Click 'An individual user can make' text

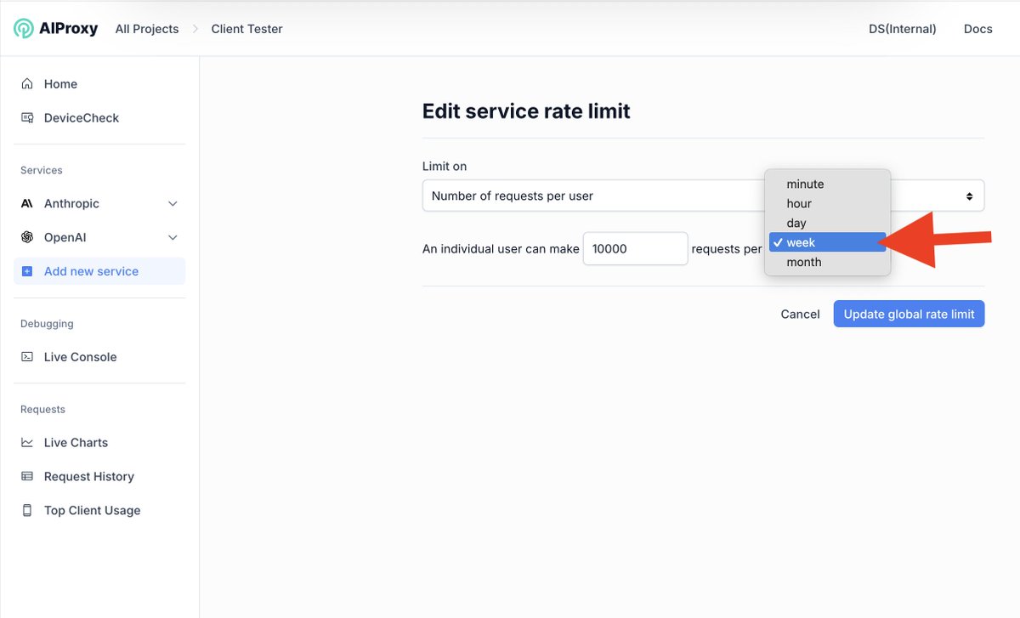click(501, 249)
